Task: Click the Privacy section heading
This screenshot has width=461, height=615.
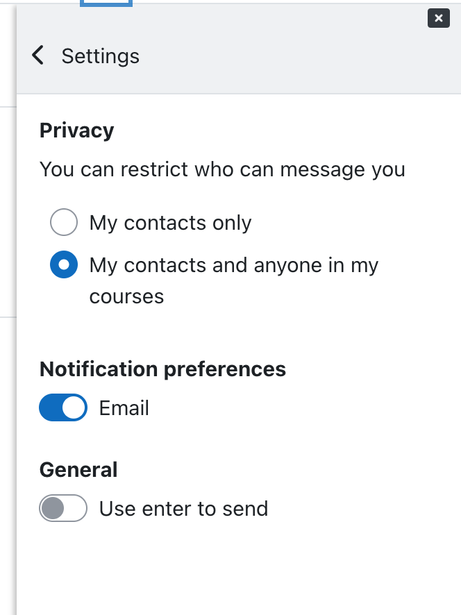Action: (77, 130)
